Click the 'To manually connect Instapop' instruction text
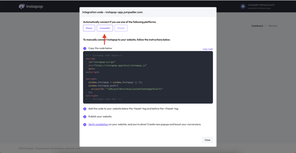The height and width of the screenshot is (153, 296). [x=127, y=40]
